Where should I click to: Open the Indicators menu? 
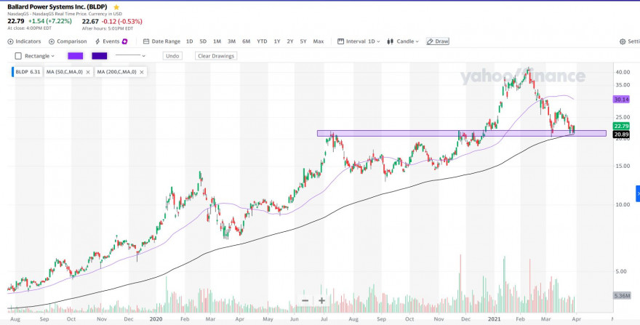coord(24,41)
